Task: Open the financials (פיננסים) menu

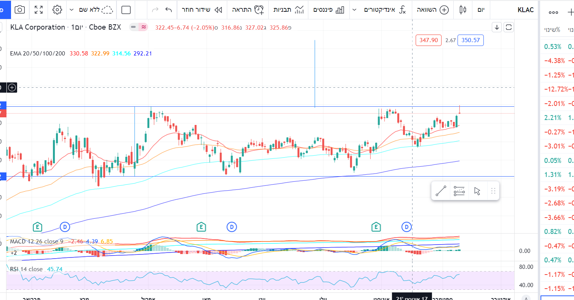Action: pyautogui.click(x=328, y=10)
